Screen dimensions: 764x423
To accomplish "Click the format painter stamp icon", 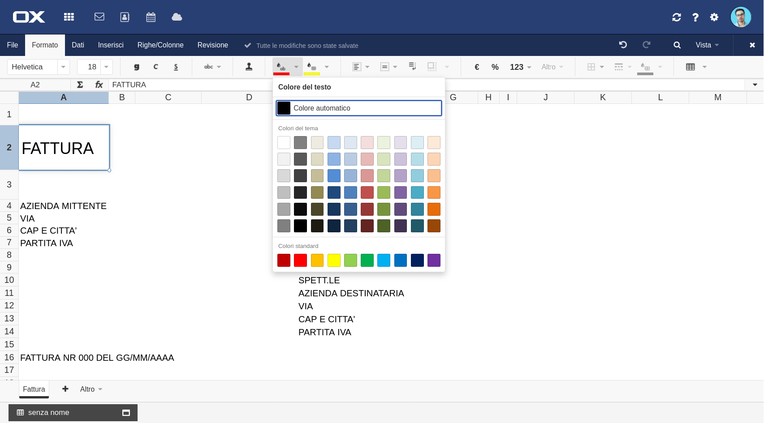I will coord(249,67).
